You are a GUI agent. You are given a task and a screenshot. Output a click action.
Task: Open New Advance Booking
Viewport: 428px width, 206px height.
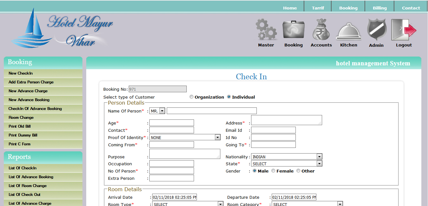click(x=43, y=100)
